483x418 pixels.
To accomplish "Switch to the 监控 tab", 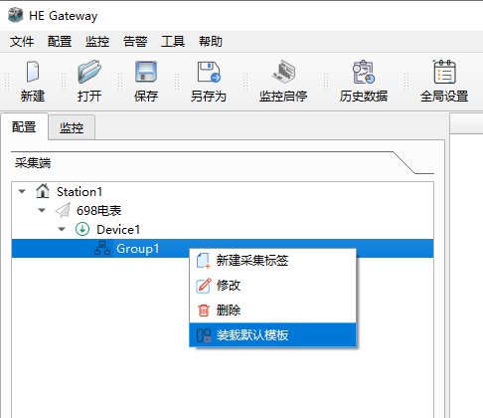I will click(x=72, y=127).
